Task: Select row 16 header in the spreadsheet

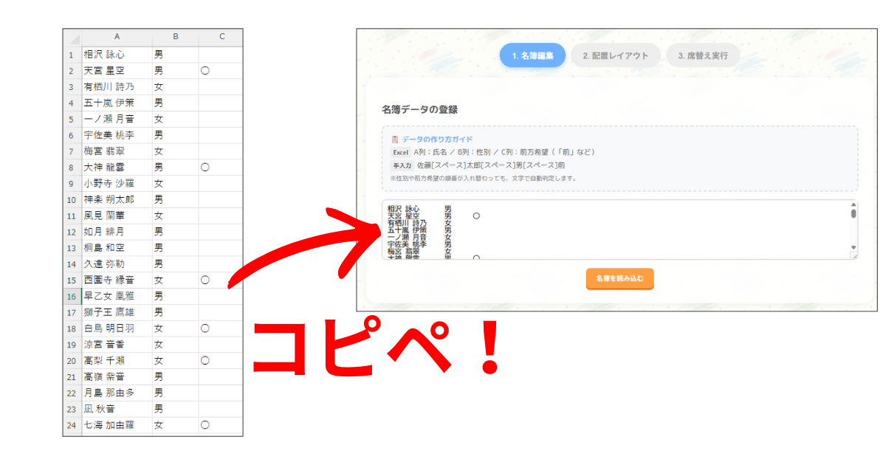Action: tap(72, 297)
